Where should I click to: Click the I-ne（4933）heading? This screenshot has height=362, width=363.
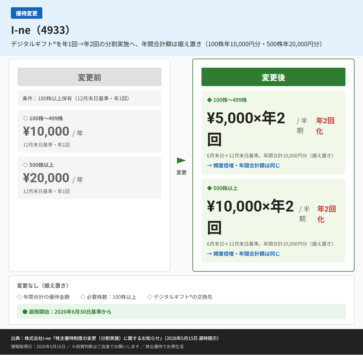pyautogui.click(x=41, y=30)
